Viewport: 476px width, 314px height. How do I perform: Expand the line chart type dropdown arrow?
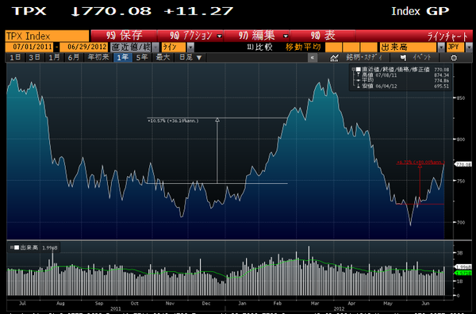(190, 48)
